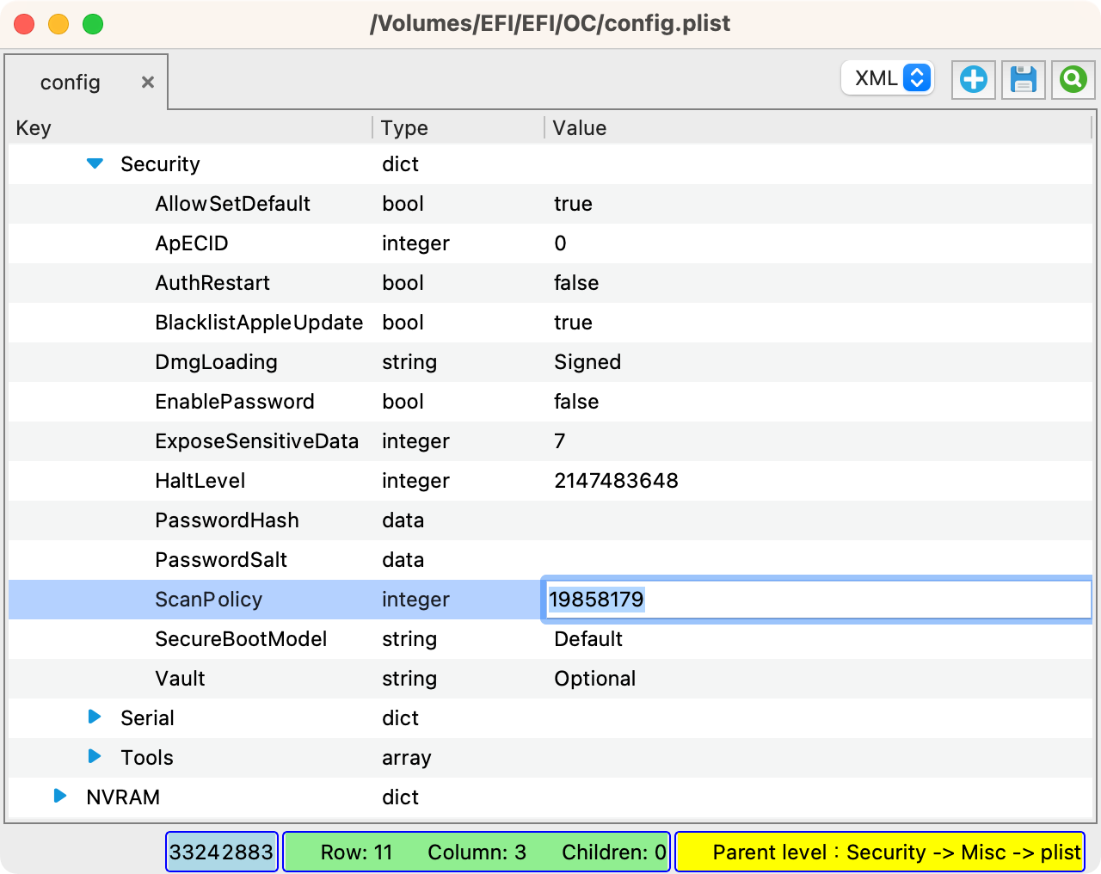The image size is (1101, 874).
Task: Expand the NVRAM dict
Action: (60, 796)
